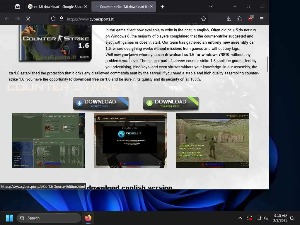Viewport: 300px width, 225px height.
Task: Open Firefox View from the tab bar
Action: 17,7
